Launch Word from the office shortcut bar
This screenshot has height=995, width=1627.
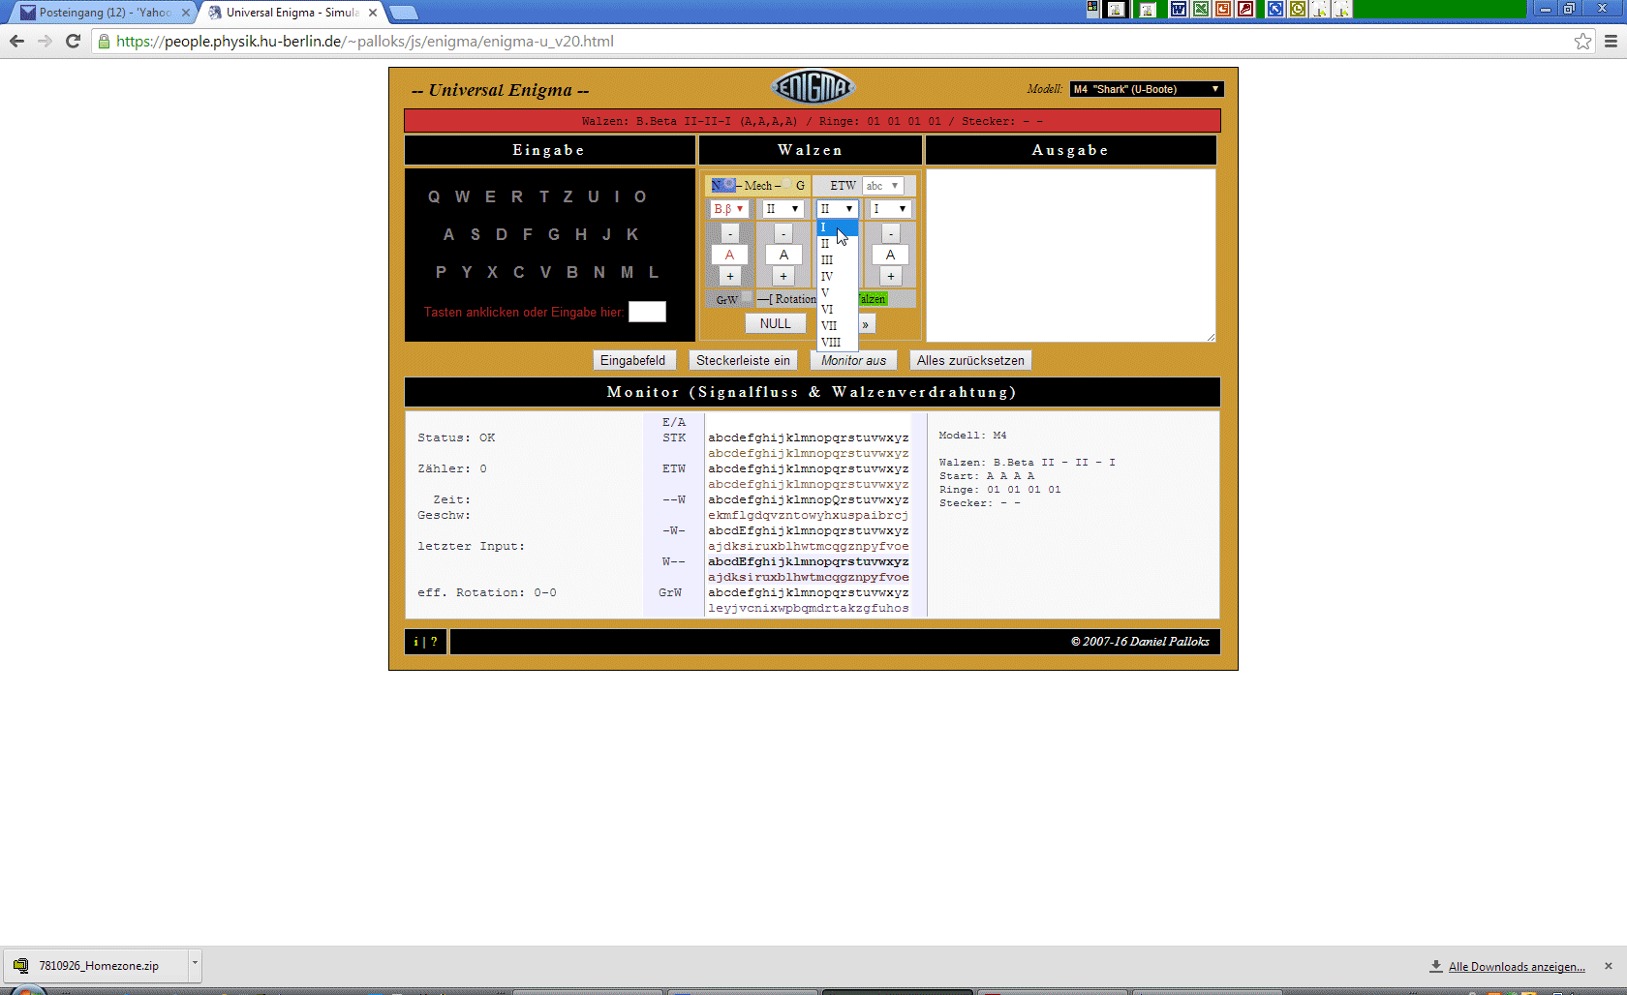(1179, 10)
